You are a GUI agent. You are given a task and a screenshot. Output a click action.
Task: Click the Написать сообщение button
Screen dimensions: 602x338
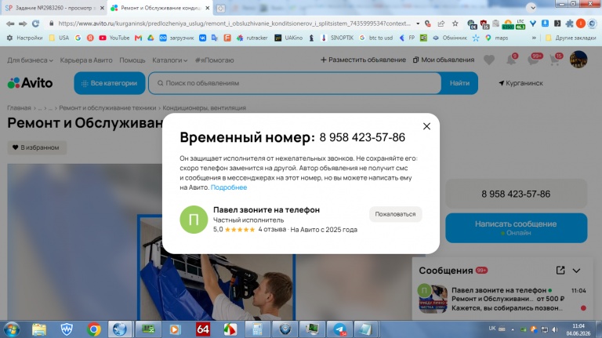point(516,227)
